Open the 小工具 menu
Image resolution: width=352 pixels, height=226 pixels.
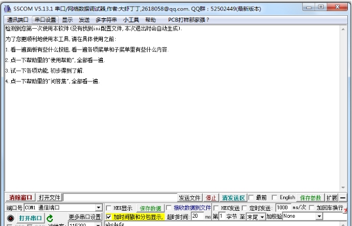pos(131,20)
